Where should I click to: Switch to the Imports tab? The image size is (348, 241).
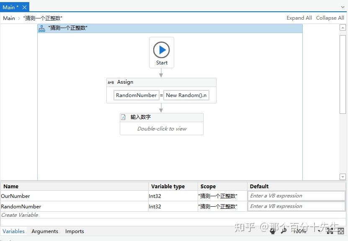[74, 231]
